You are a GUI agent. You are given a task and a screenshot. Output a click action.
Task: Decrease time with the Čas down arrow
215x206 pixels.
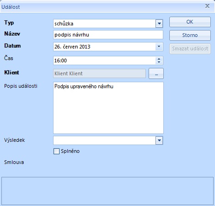159,62
